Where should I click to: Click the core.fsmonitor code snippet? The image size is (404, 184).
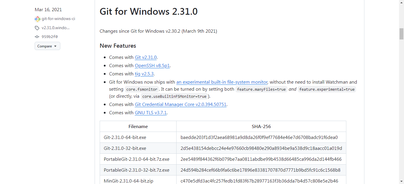coord(142,89)
